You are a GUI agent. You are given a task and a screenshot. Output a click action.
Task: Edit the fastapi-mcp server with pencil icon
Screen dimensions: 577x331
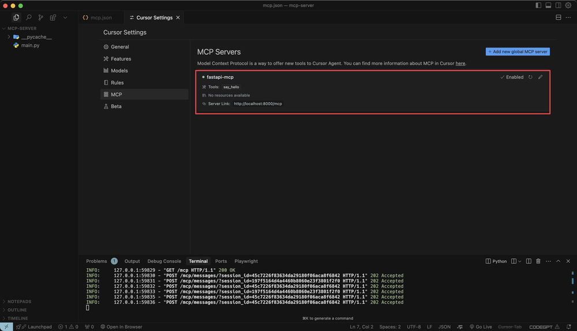541,77
